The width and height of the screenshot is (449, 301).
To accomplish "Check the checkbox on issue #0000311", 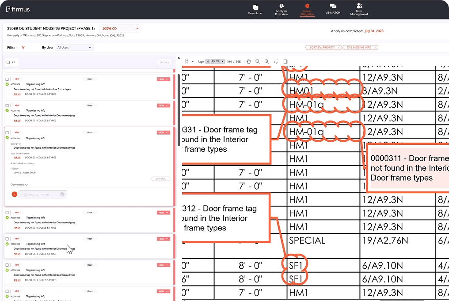I will (x=7, y=133).
